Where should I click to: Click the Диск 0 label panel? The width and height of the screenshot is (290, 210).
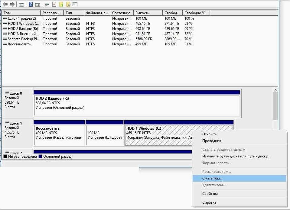pos(17,104)
